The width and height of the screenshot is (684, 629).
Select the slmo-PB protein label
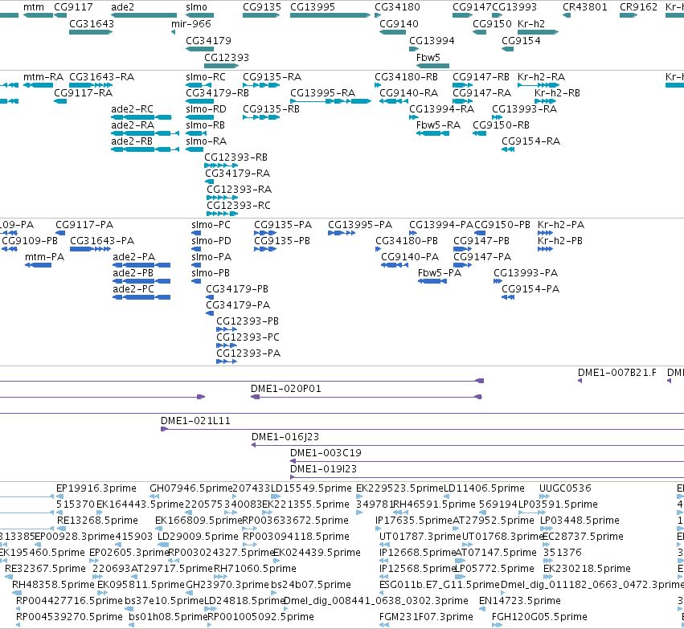coord(211,273)
